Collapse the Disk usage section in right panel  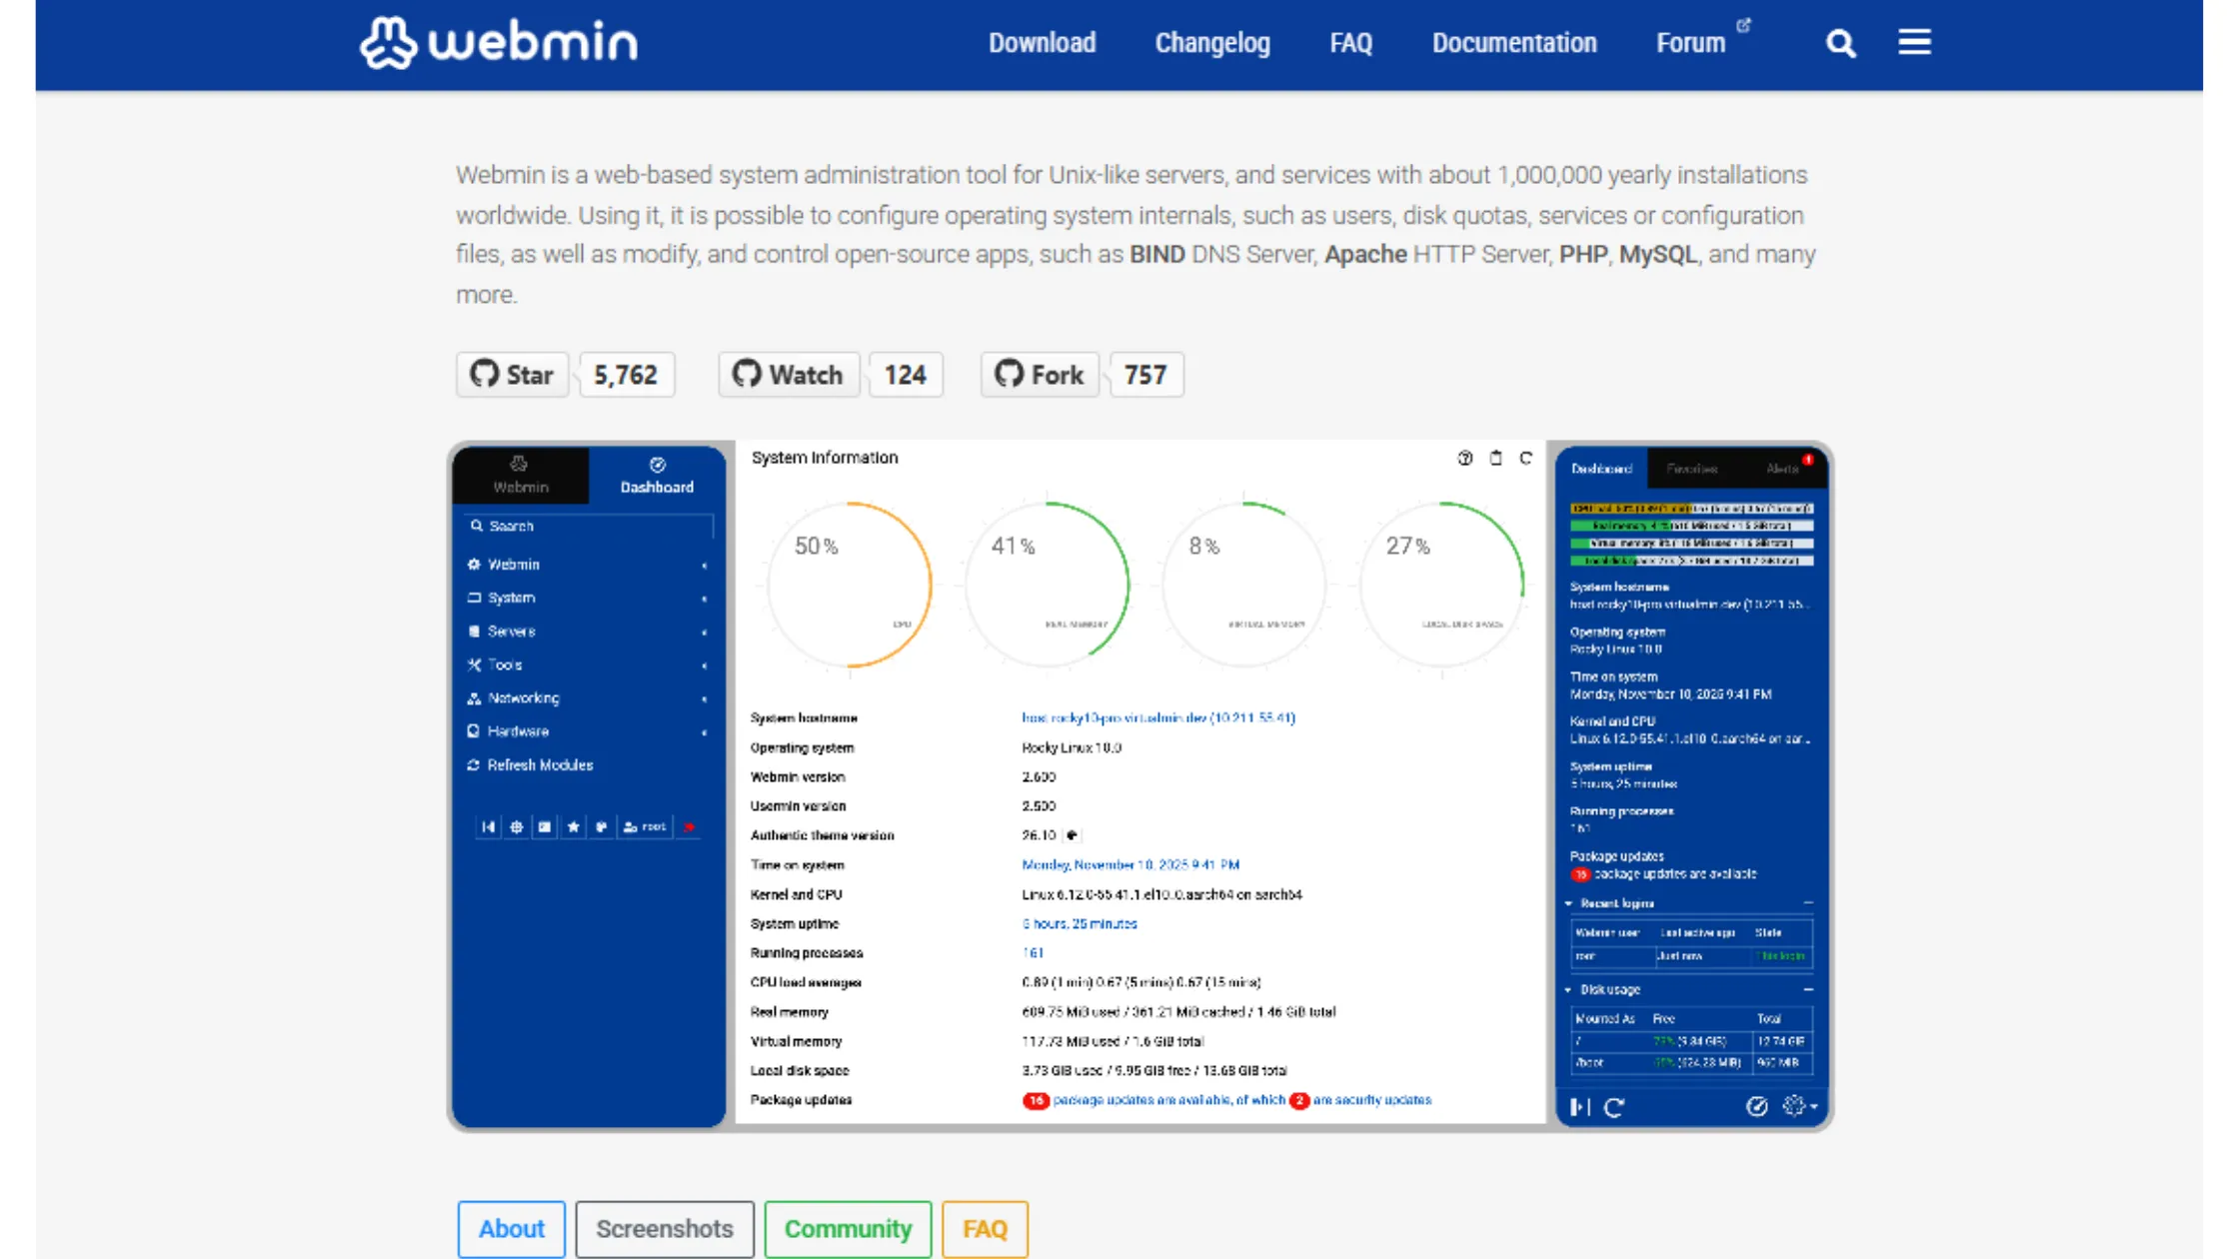coord(1807,989)
